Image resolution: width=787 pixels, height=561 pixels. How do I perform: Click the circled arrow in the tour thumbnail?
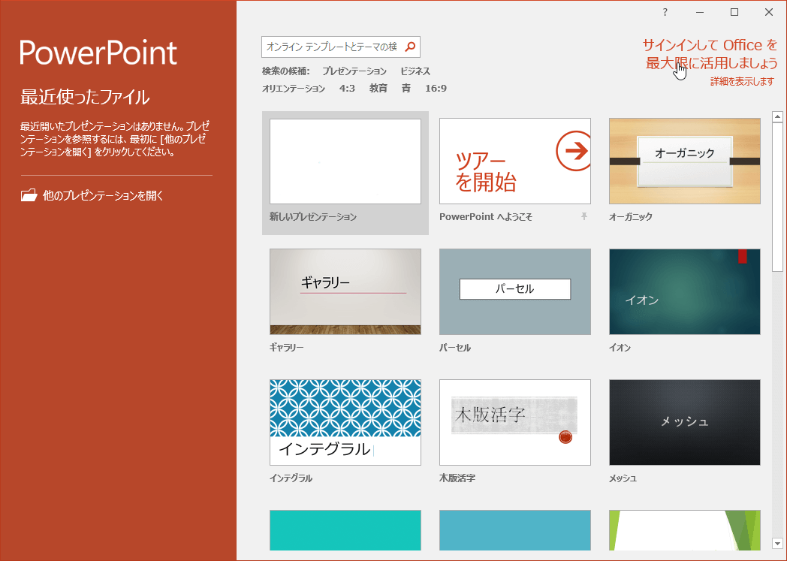point(573,150)
